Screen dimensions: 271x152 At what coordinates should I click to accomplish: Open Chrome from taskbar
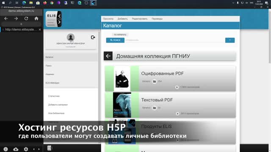pos(52,3)
